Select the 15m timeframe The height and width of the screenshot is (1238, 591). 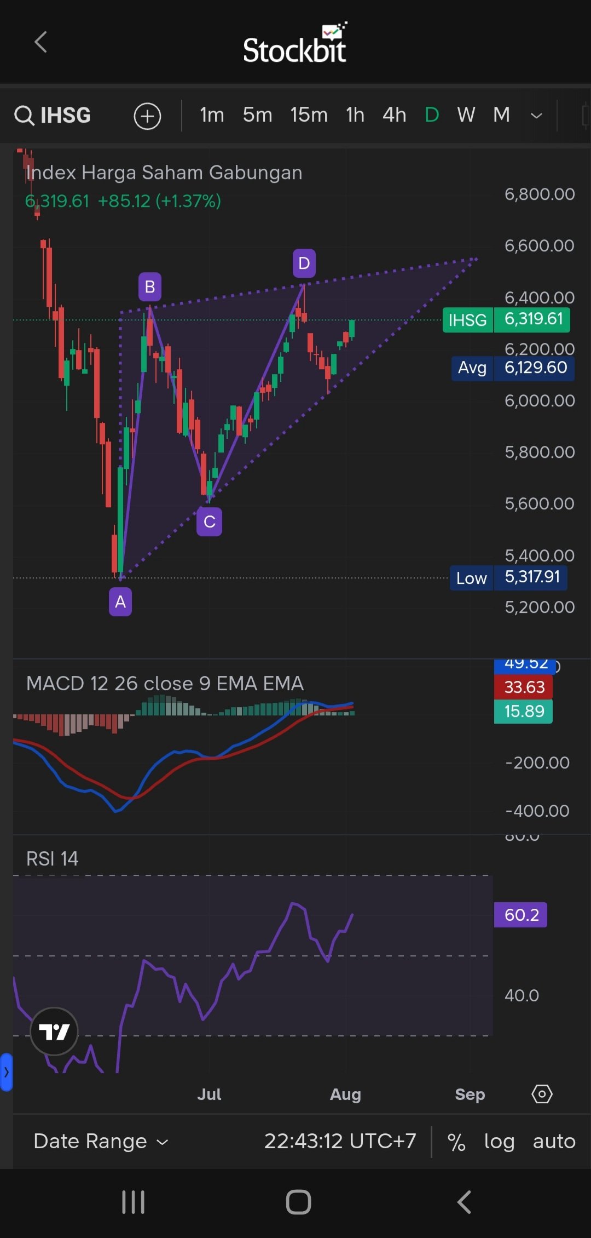pos(309,115)
